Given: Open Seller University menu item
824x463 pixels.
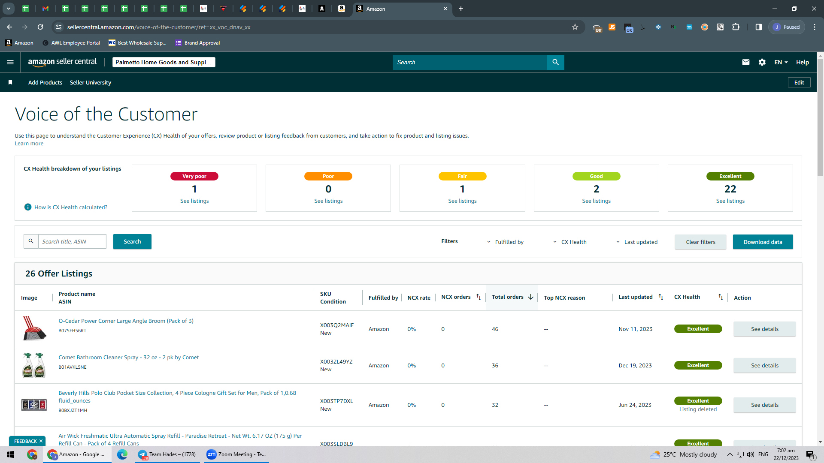Looking at the screenshot, I should [x=91, y=82].
